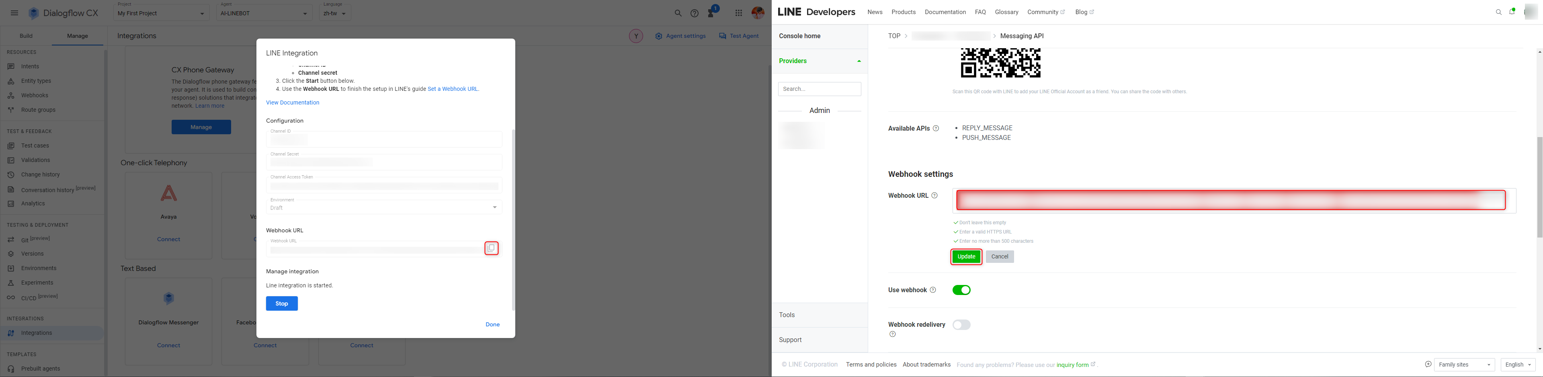Open the Environment dropdown showing Draft
The height and width of the screenshot is (377, 1543).
(384, 207)
